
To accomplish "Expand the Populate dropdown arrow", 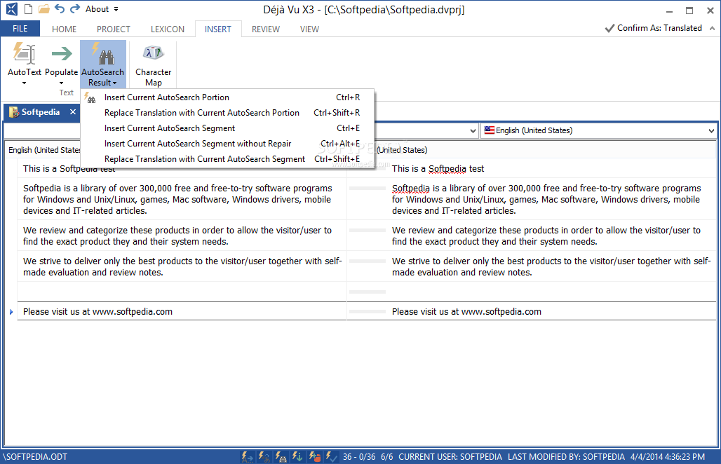I will 61,83.
